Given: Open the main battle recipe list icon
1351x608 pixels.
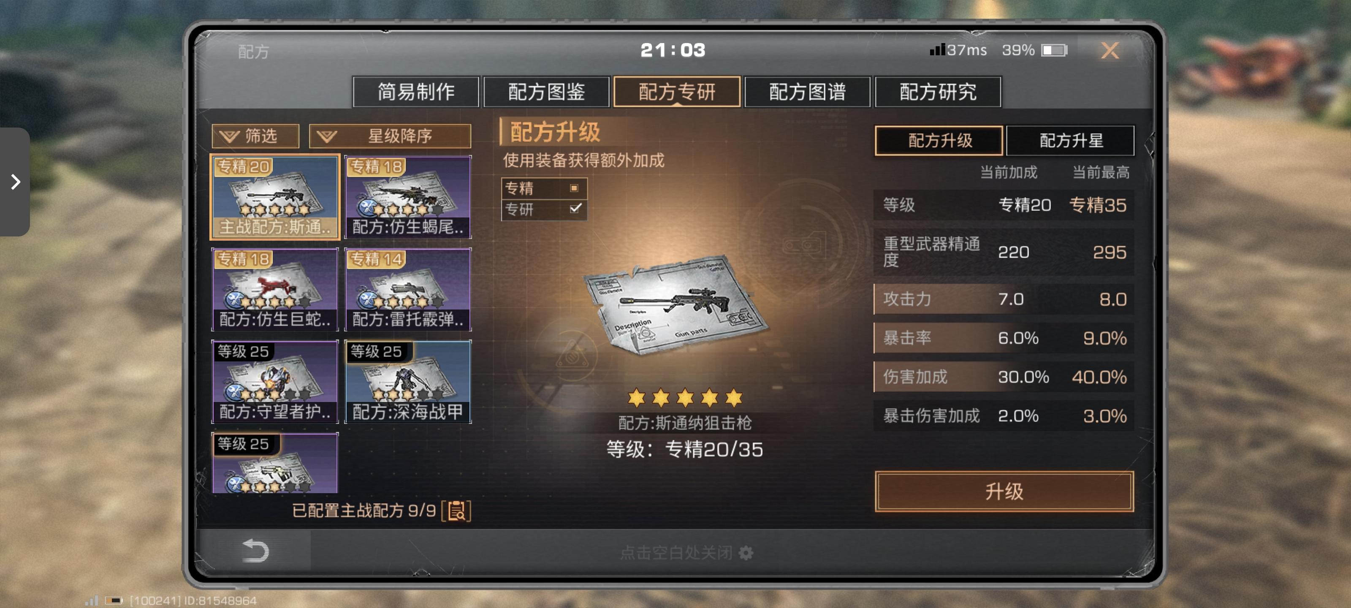Looking at the screenshot, I should pyautogui.click(x=456, y=510).
